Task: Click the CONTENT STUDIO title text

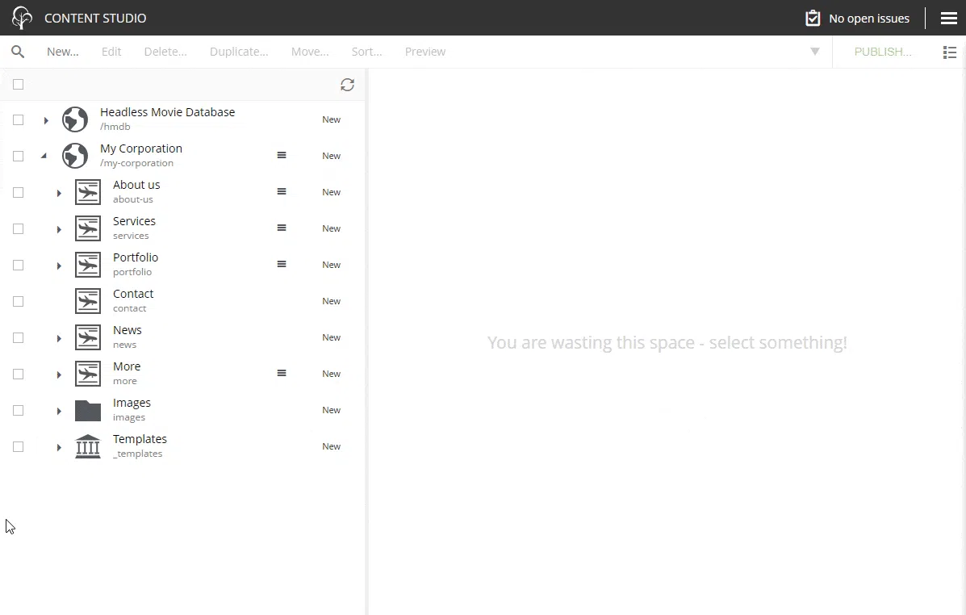Action: pyautogui.click(x=95, y=19)
